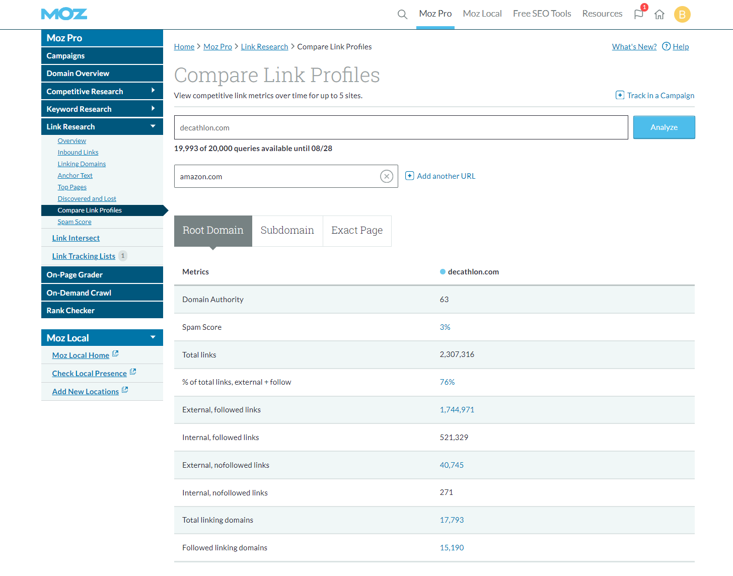The height and width of the screenshot is (576, 733).
Task: Open Moz Local top navigation item
Action: point(482,14)
